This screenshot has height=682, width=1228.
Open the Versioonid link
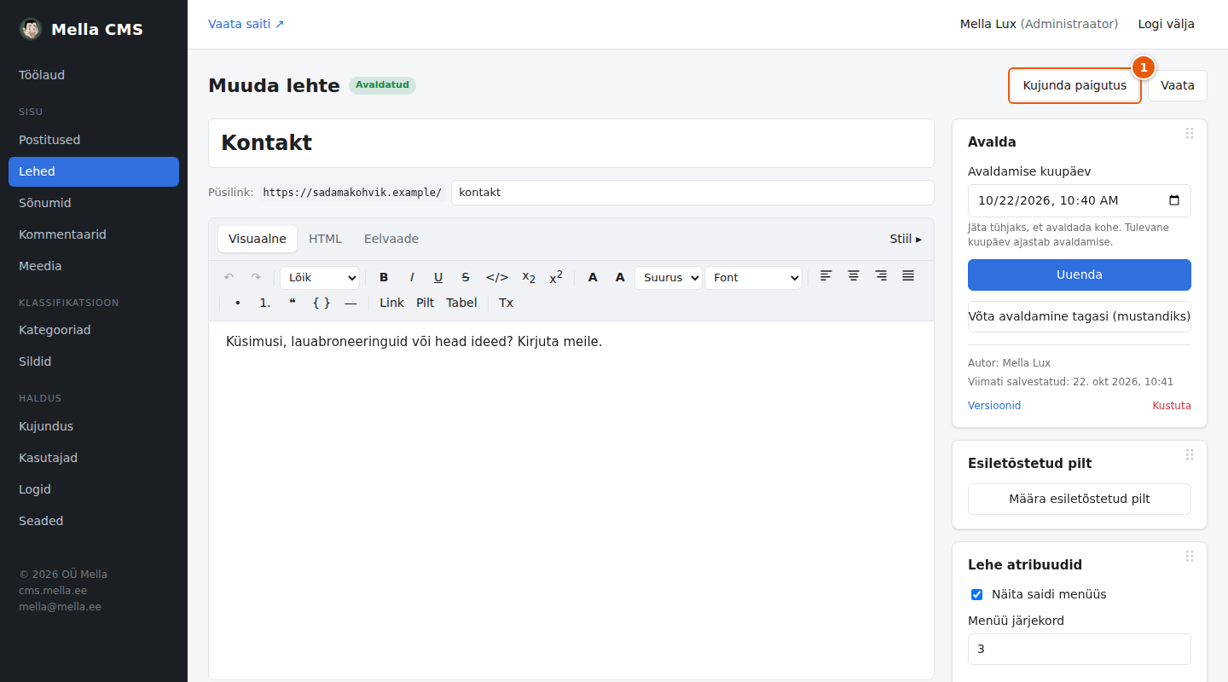coord(994,406)
